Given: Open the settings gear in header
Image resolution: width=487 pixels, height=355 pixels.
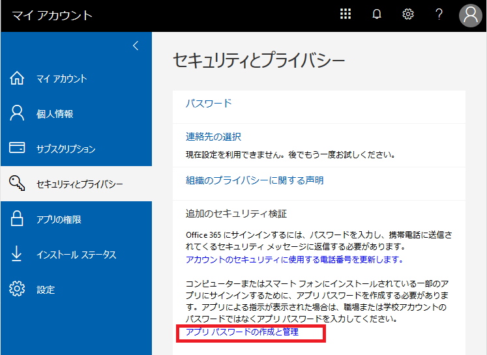Looking at the screenshot, I should pos(408,15).
